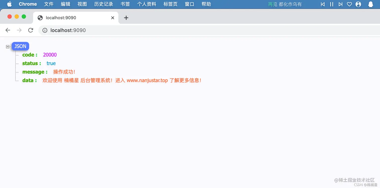The width and height of the screenshot is (380, 188).
Task: Open the 书签 menu
Action: tap(125, 4)
